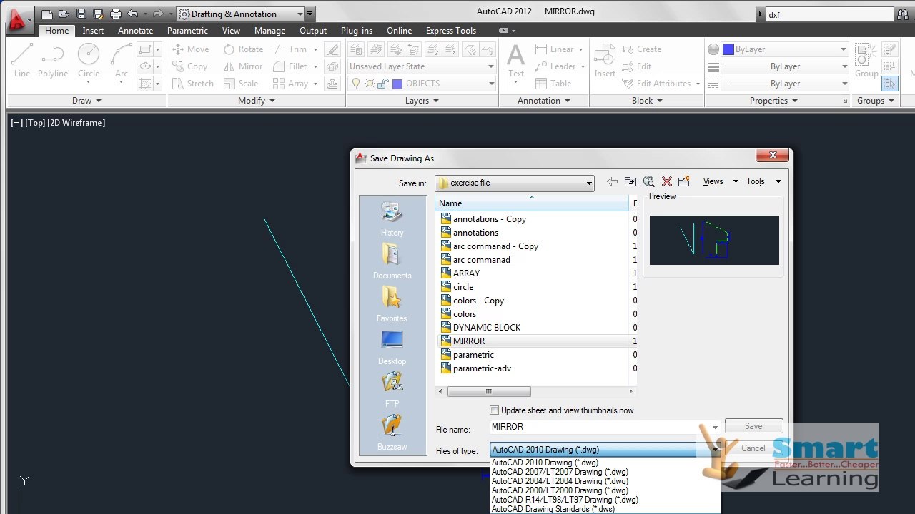Image resolution: width=915 pixels, height=514 pixels.
Task: Click the blue ByLayer color swatch dropdown
Action: (785, 49)
